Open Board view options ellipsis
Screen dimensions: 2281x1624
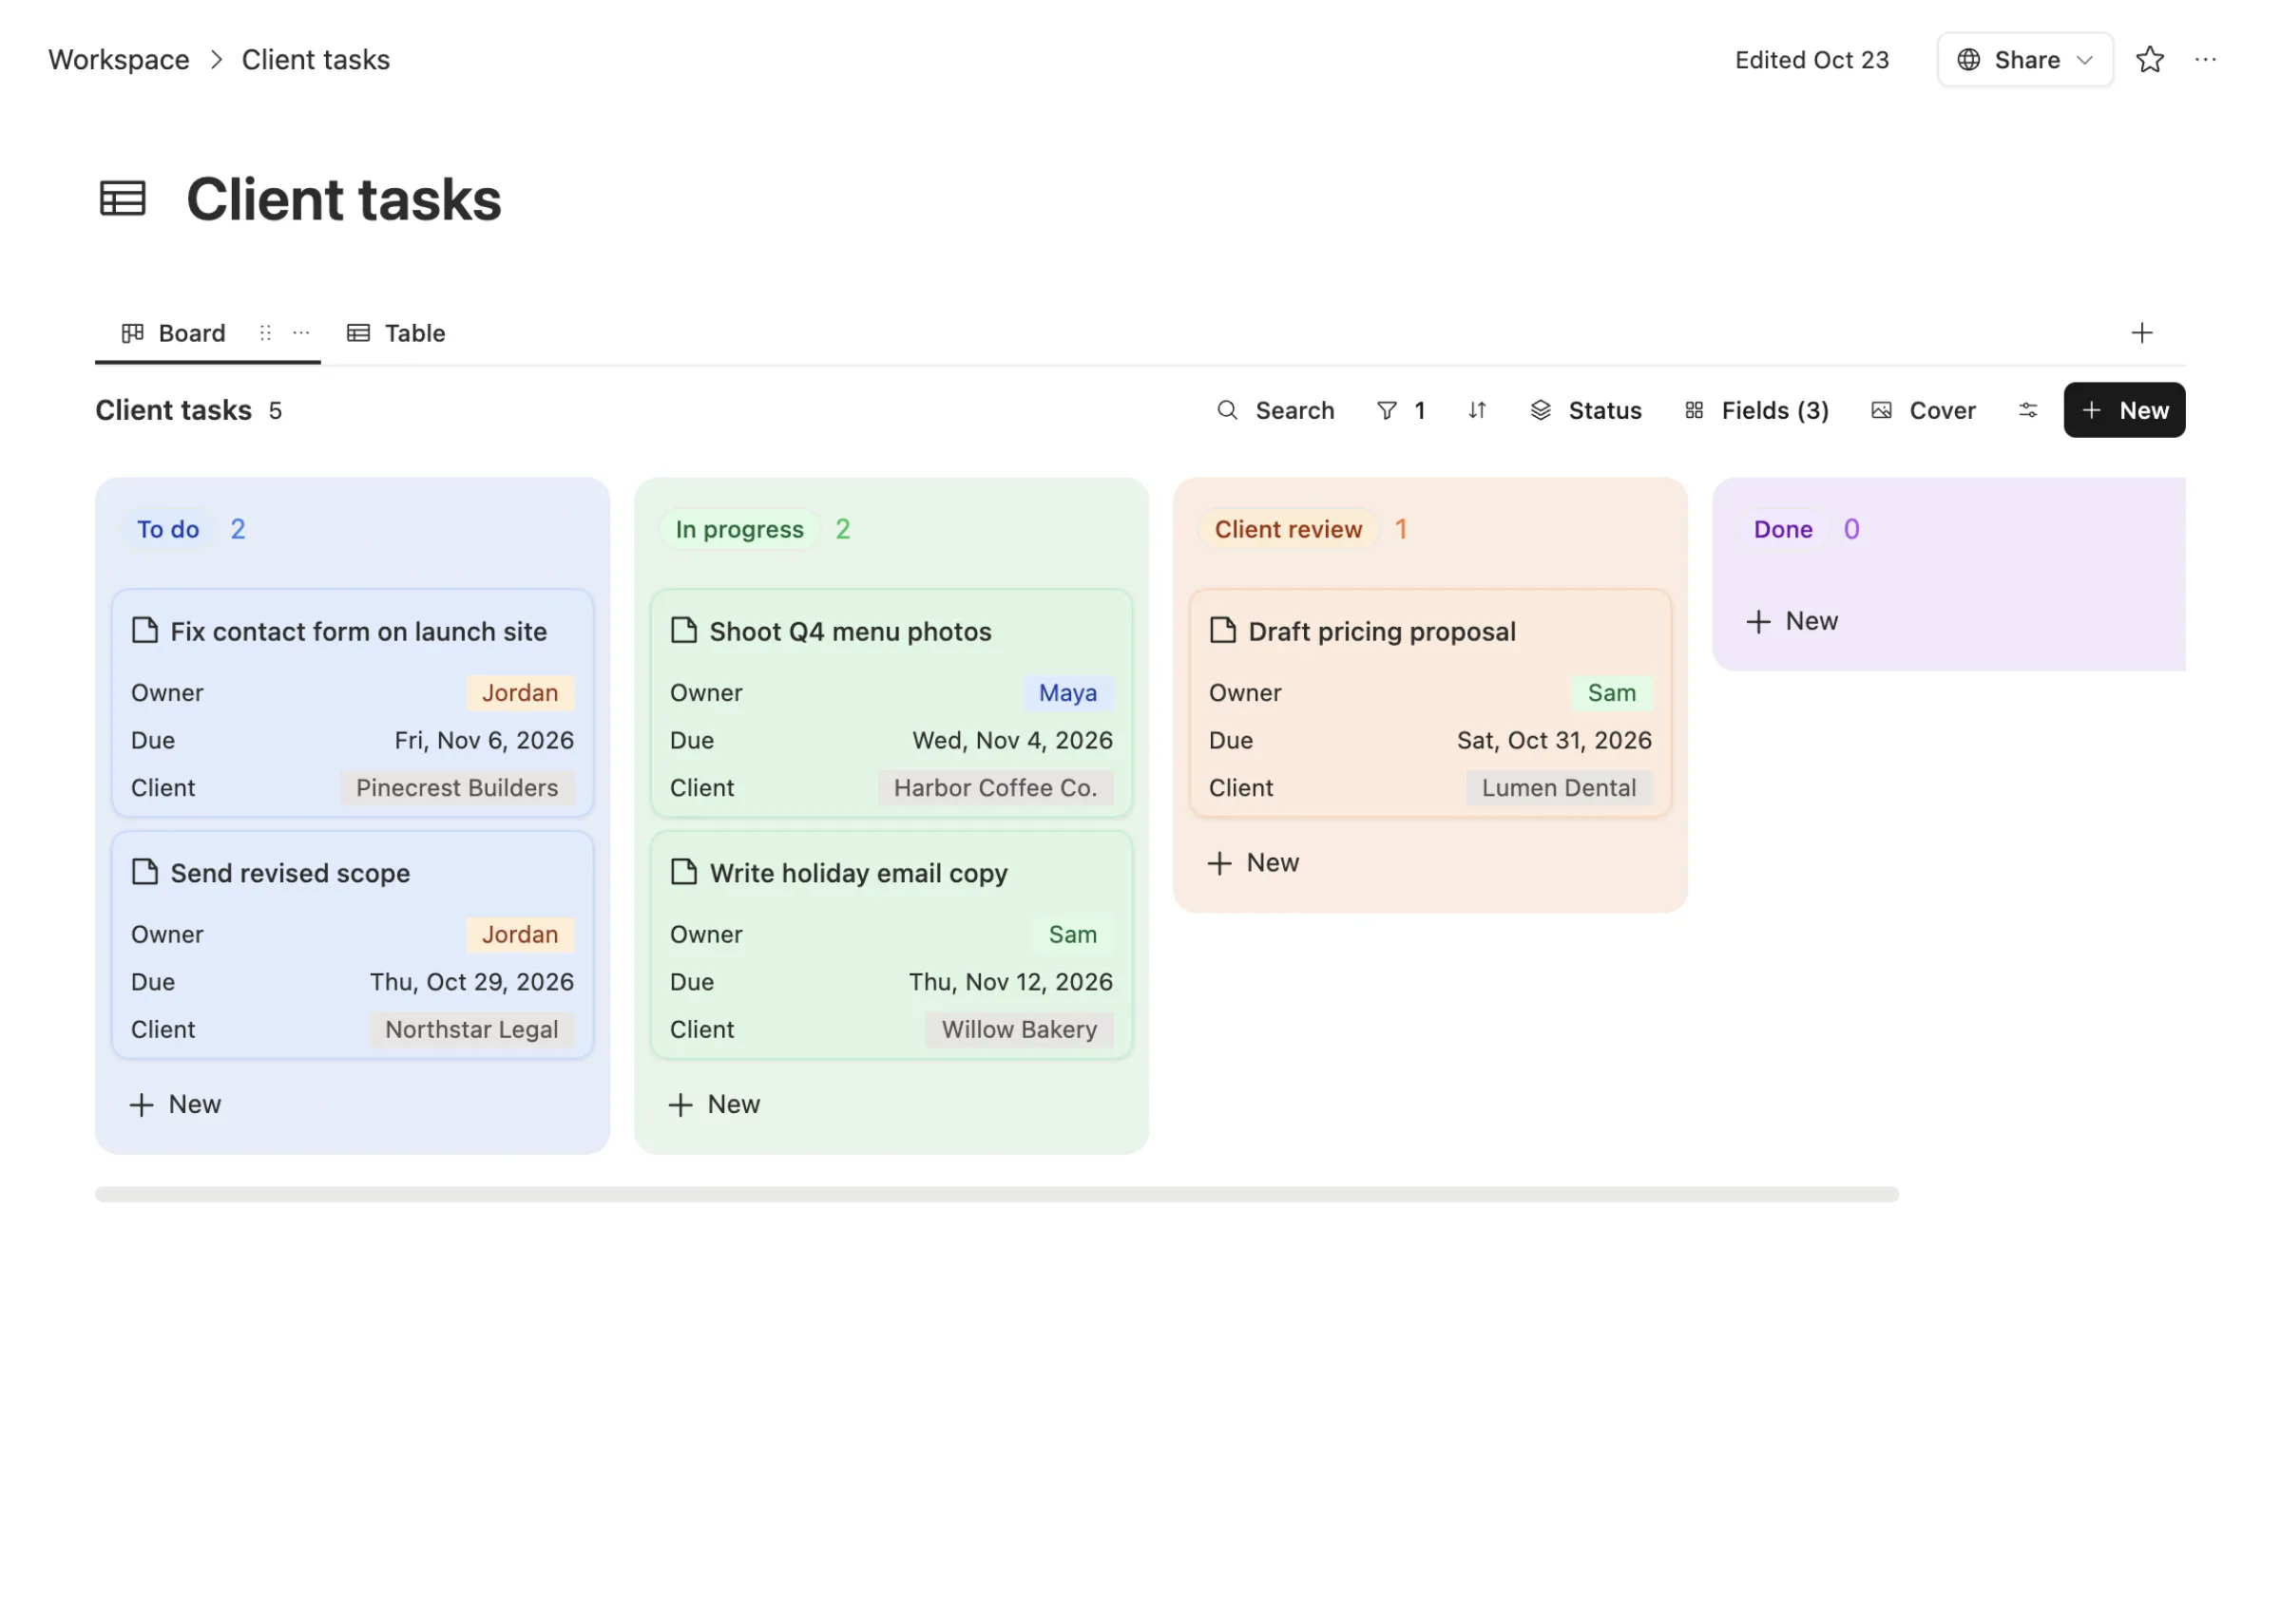point(301,333)
